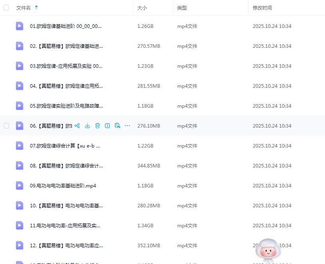Image resolution: width=325 pixels, height=264 pixels.
Task: Click video icon of 05.欧姆定律实验进阶及电路故障
Action: pyautogui.click(x=20, y=106)
